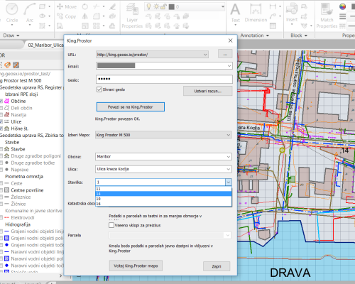Screen dimensions: 355x284
Task: Select the Text annotation tool
Action: click(235, 13)
